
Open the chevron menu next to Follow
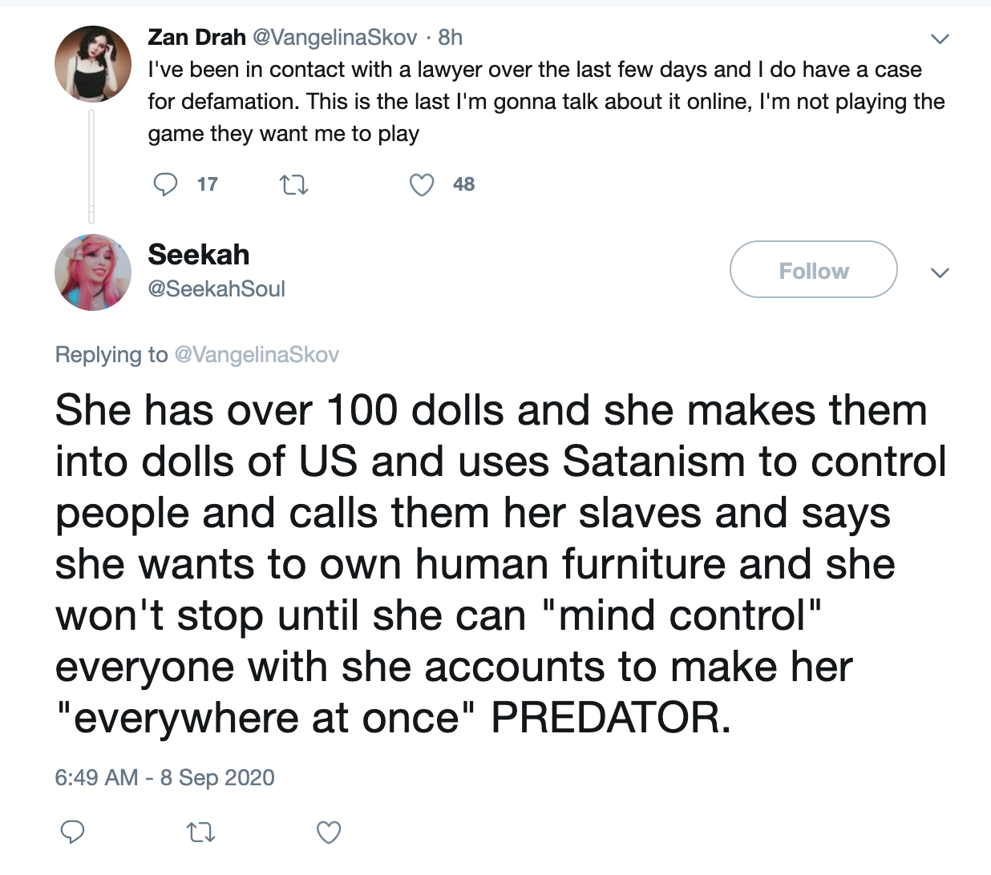tap(940, 272)
